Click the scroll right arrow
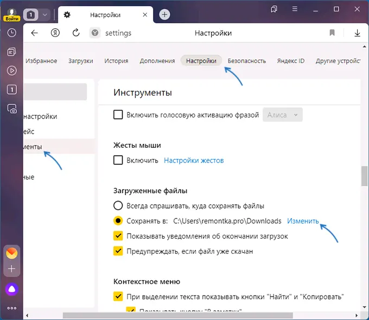The image size is (369, 320). (357, 315)
